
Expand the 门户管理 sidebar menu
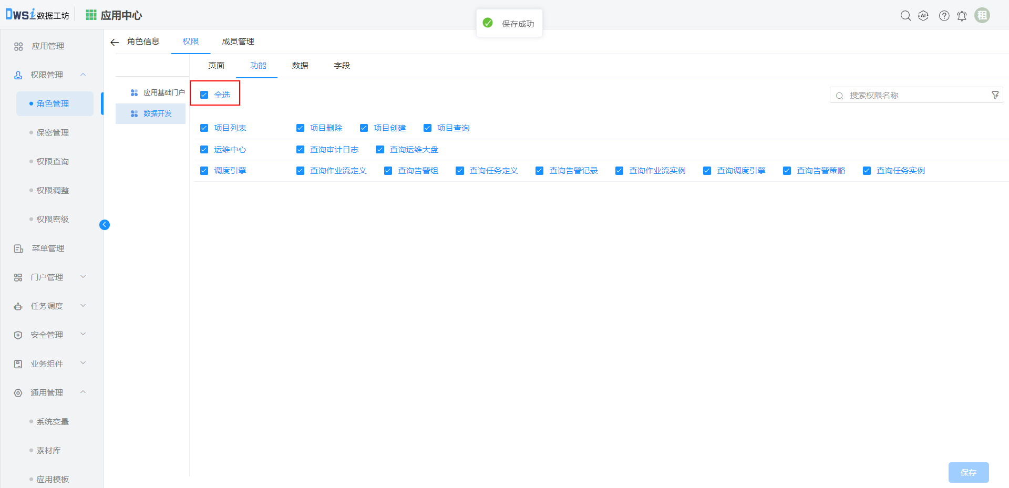tap(83, 277)
